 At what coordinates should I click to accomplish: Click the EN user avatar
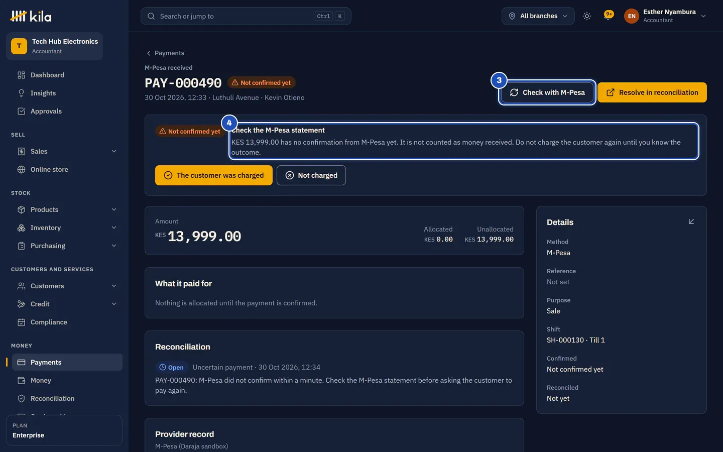[x=632, y=16]
